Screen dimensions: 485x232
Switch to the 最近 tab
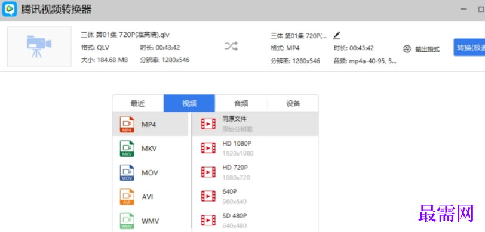coord(138,103)
